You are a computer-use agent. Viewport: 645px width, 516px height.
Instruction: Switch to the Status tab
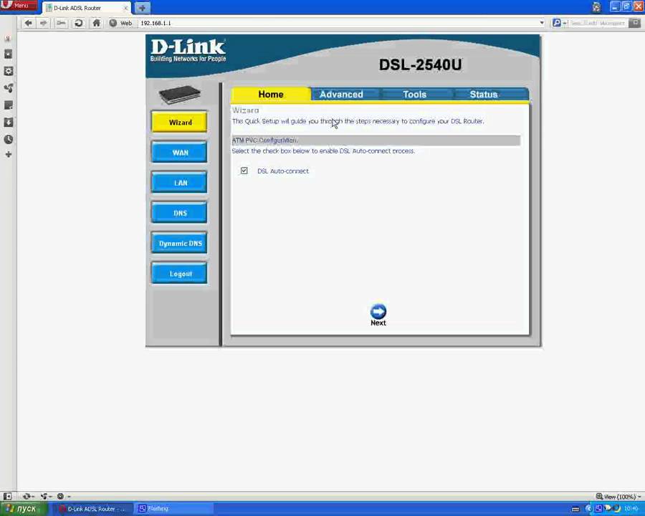(484, 94)
